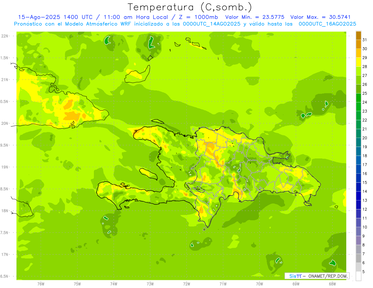Select the purple swatch between 9 and 10
Screen dimensions: 373x288
pyautogui.click(x=358, y=232)
